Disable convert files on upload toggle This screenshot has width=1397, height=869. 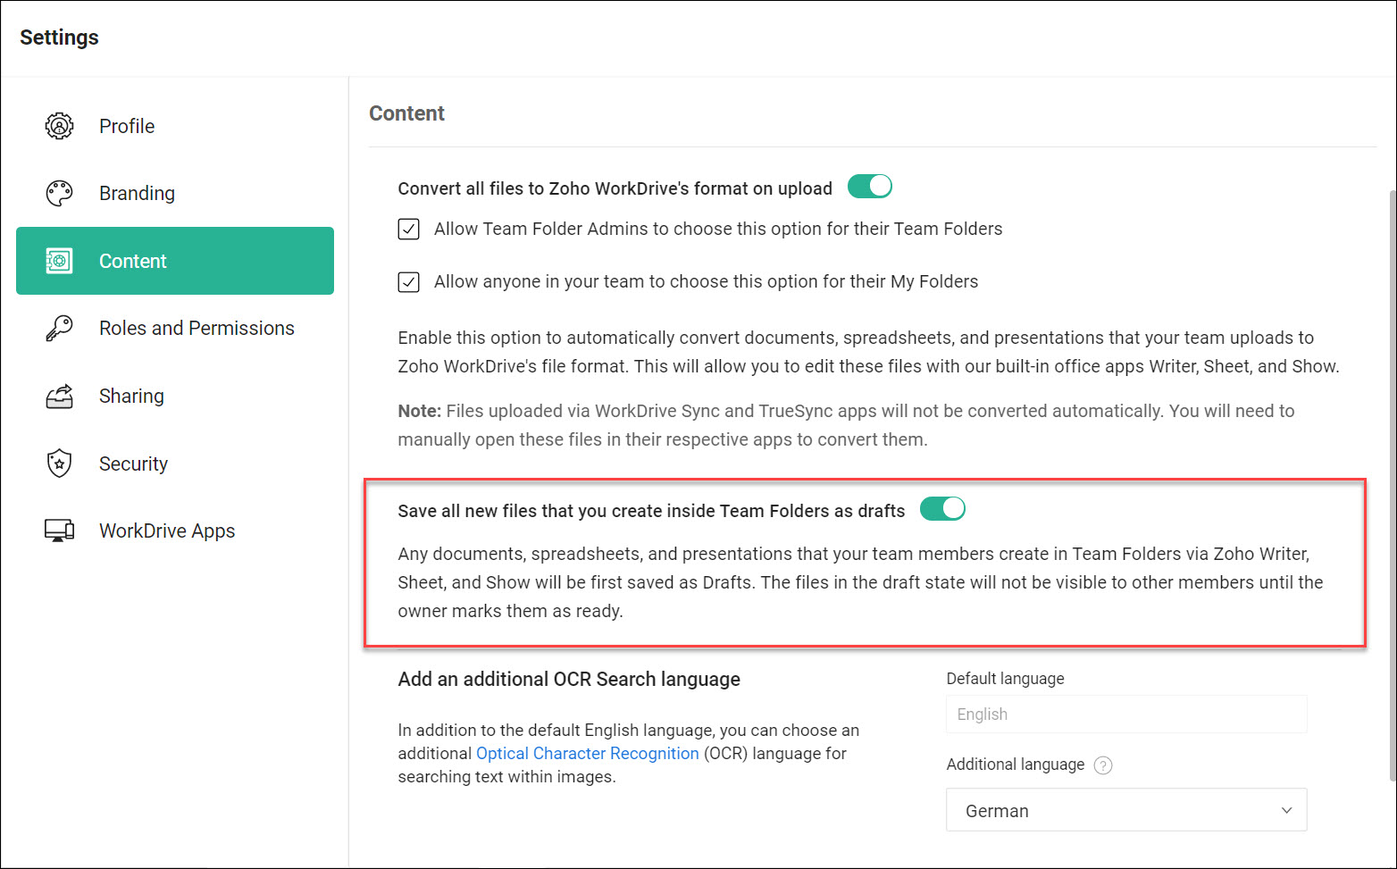[x=869, y=187]
